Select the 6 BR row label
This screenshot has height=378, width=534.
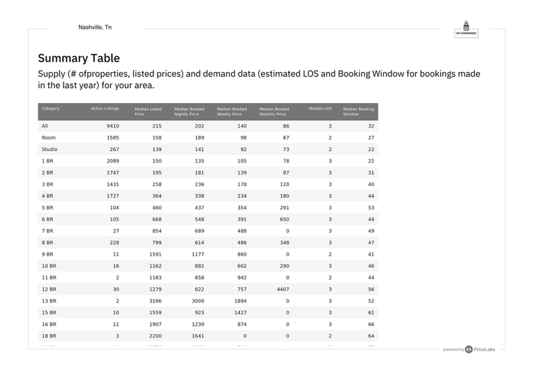(48, 220)
